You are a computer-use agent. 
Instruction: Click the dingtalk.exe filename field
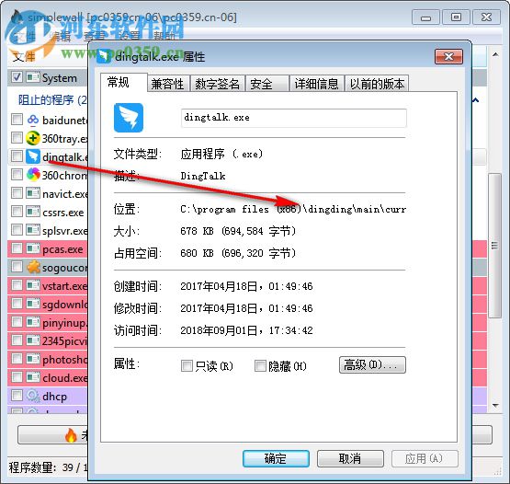pyautogui.click(x=294, y=118)
